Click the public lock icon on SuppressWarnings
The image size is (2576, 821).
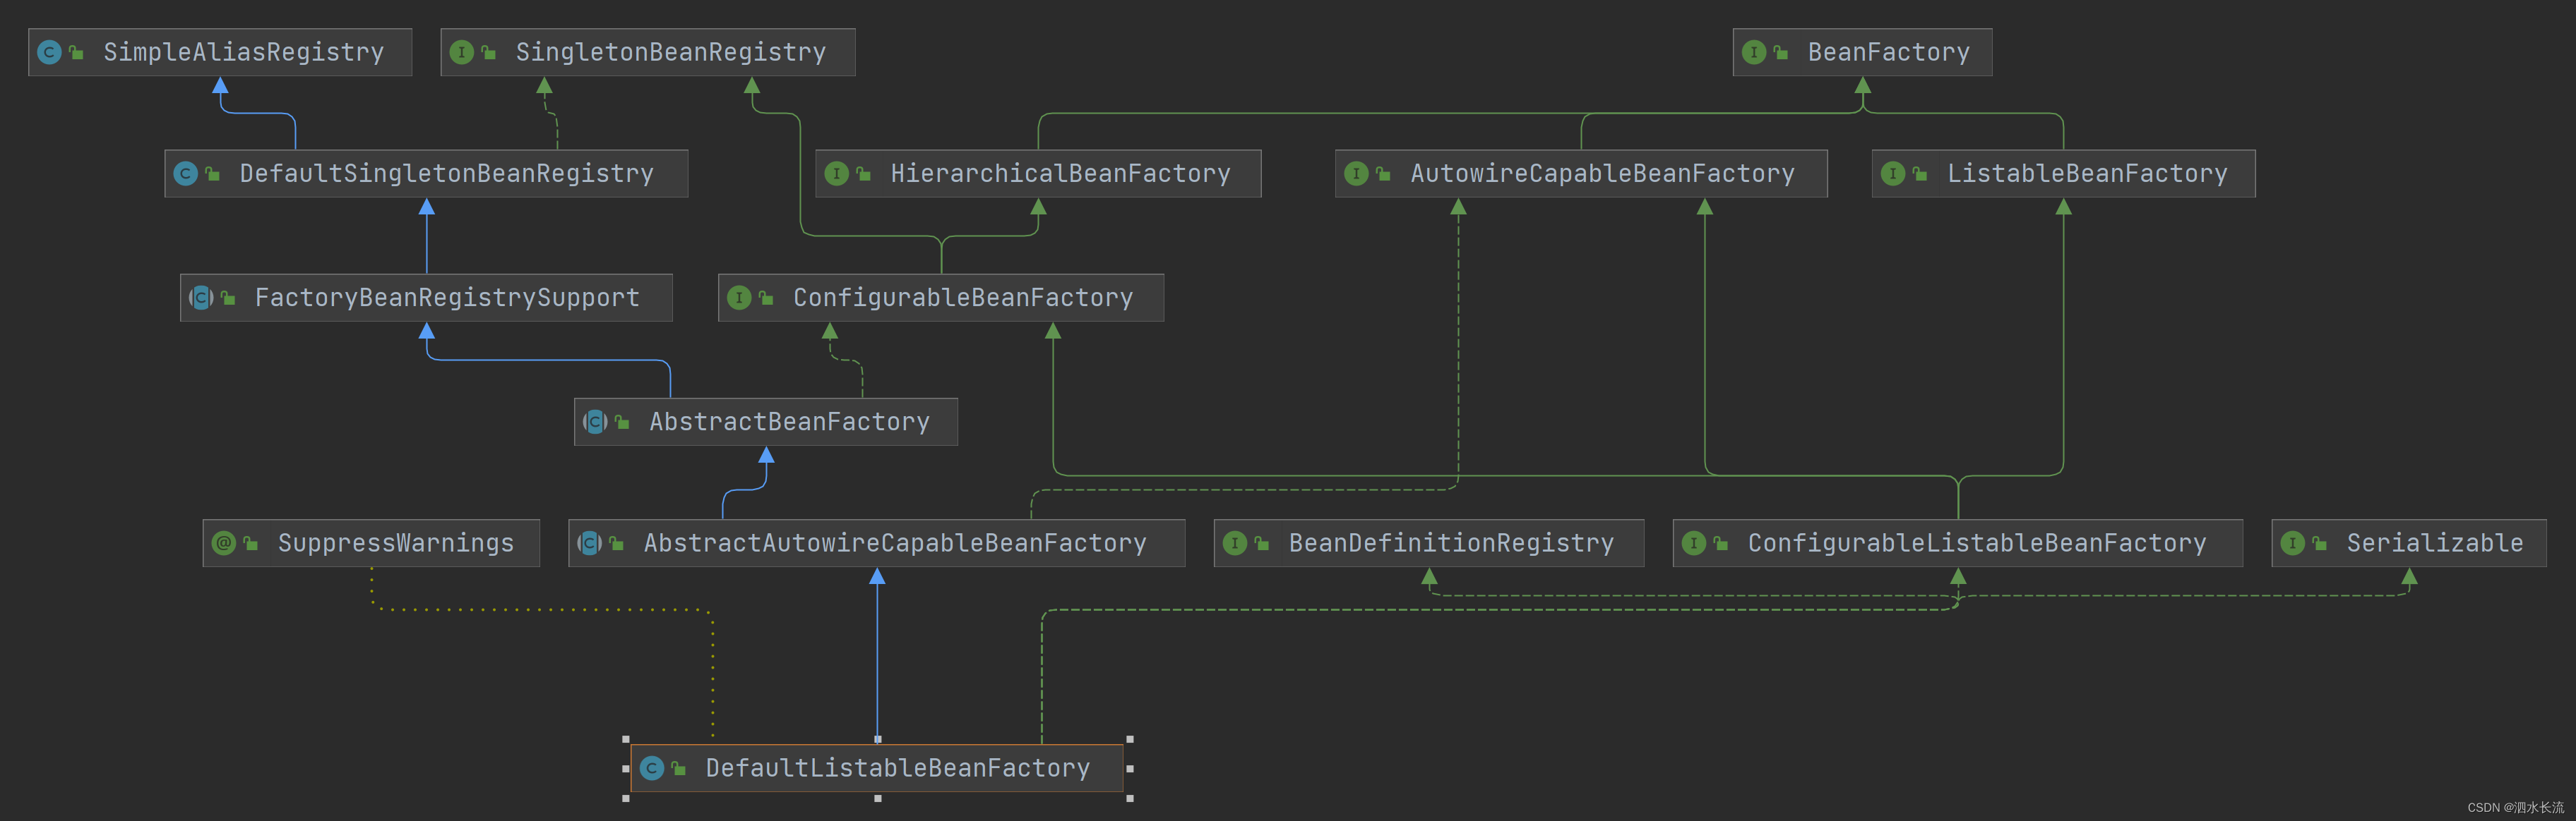pyautogui.click(x=250, y=545)
